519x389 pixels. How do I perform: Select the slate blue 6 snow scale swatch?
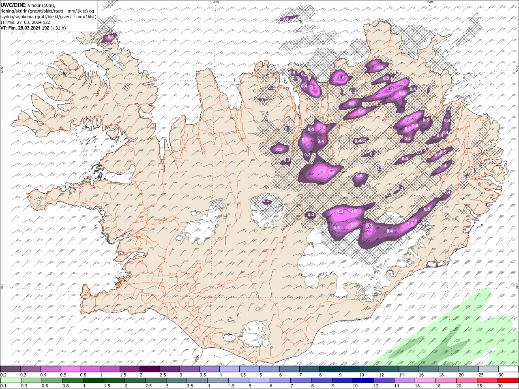pos(290,369)
